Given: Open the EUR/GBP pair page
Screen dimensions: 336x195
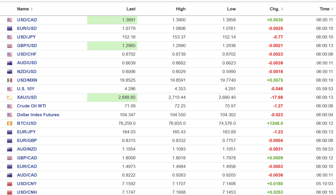Looking at the screenshot, I should click(27, 141).
